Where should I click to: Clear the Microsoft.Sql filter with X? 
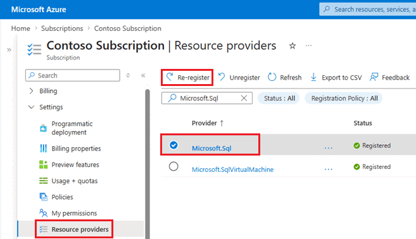point(244,98)
